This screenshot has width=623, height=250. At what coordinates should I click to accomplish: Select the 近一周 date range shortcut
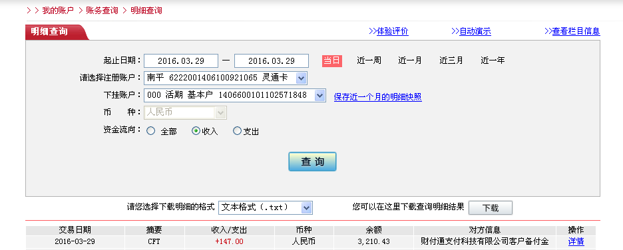(369, 61)
